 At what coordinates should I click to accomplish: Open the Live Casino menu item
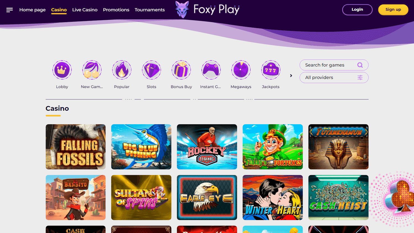click(x=85, y=10)
